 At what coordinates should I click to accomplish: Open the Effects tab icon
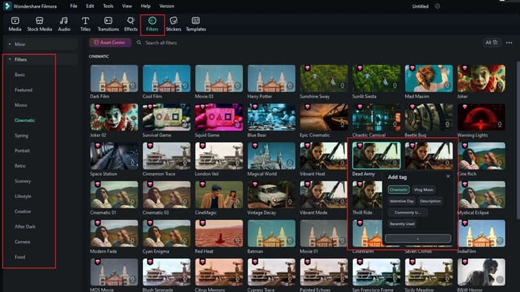(x=131, y=21)
